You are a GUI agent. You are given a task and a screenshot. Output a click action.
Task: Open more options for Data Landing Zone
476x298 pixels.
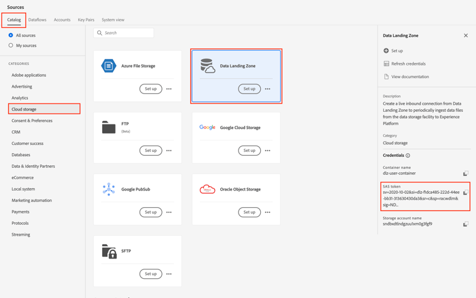267,89
